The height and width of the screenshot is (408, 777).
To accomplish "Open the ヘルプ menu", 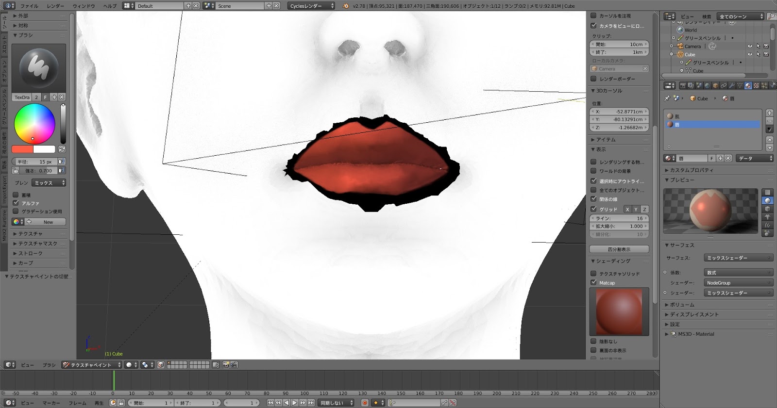I will [110, 6].
